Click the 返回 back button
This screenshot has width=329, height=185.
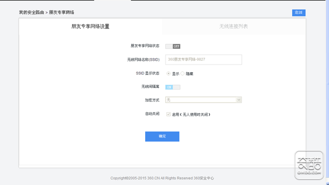coord(299,13)
